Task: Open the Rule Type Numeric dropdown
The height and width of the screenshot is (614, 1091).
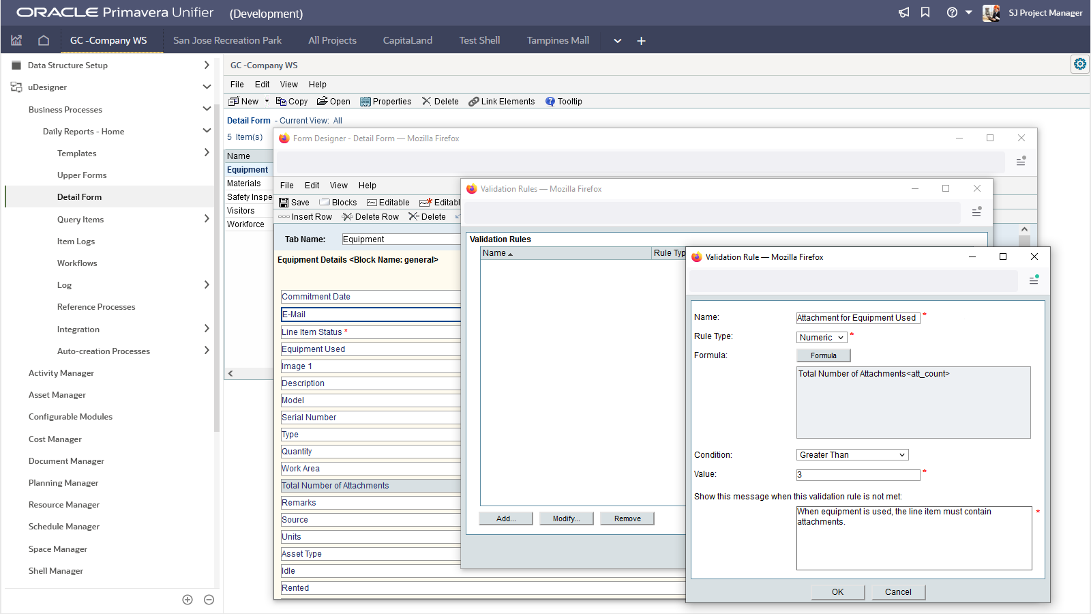Action: pyautogui.click(x=822, y=337)
